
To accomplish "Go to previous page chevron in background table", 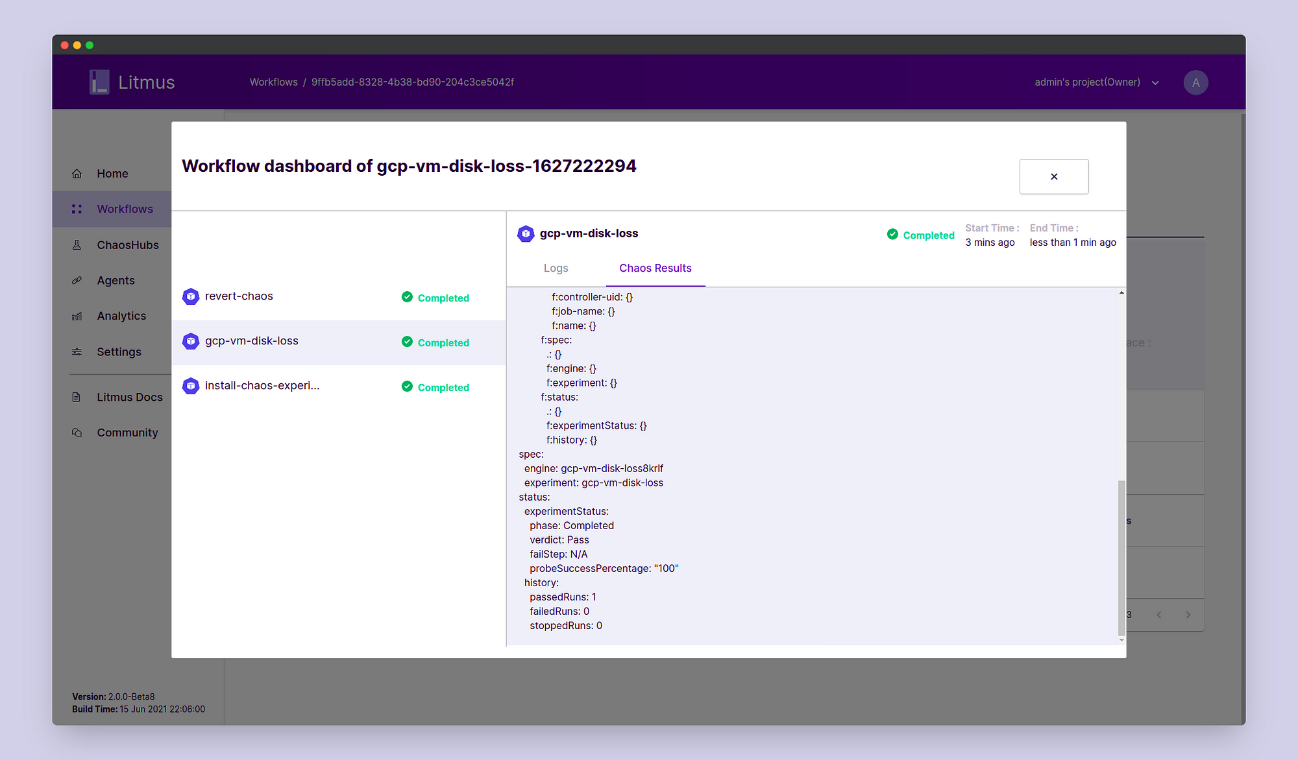I will [x=1159, y=615].
